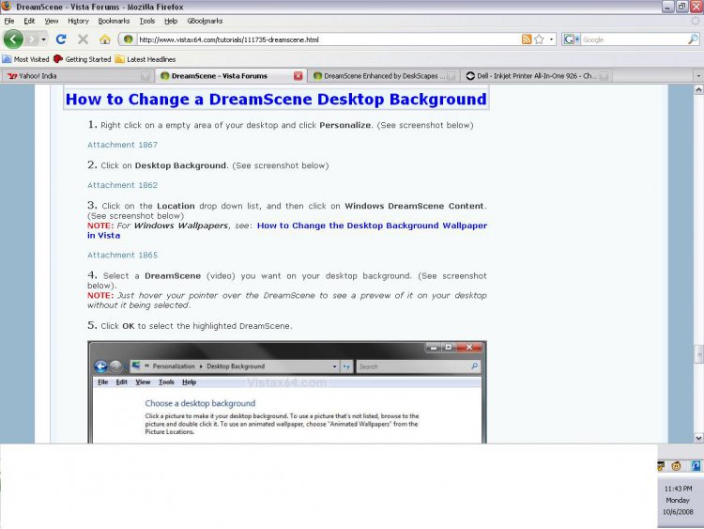Click the system tray clock 11:43 PM
Image resolution: width=704 pixels, height=529 pixels.
(x=678, y=489)
